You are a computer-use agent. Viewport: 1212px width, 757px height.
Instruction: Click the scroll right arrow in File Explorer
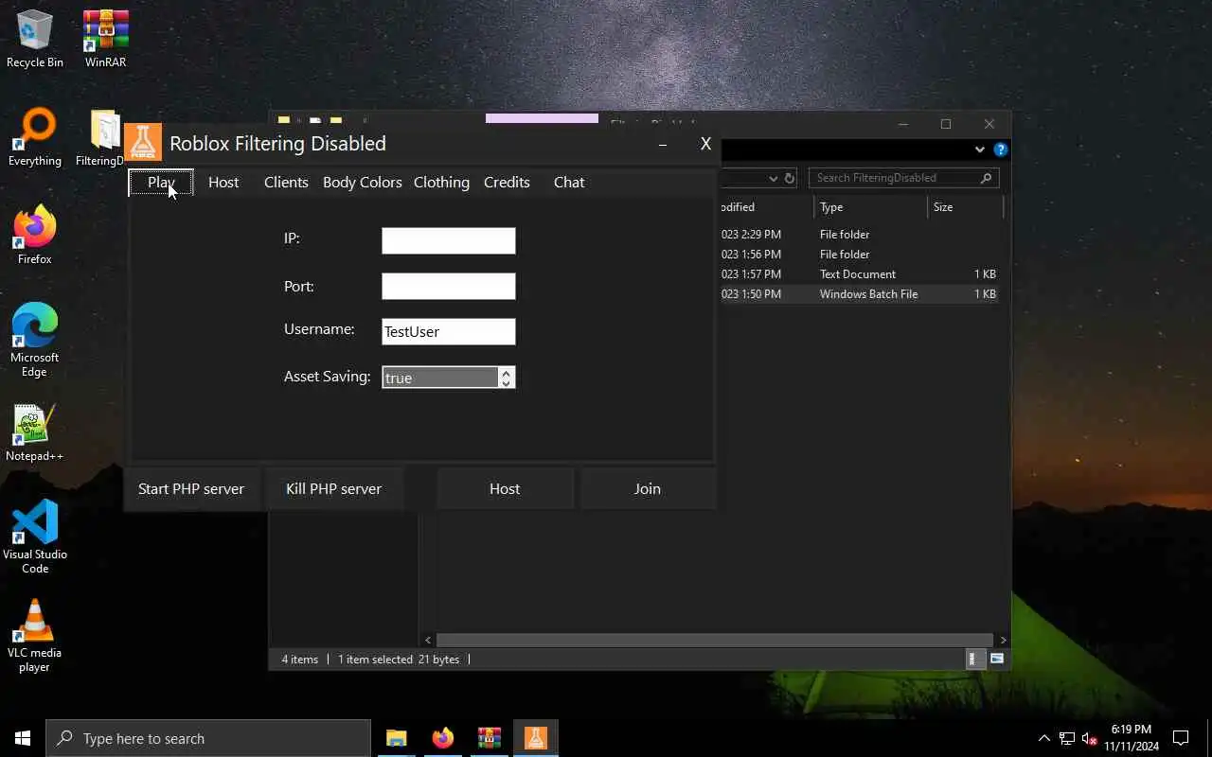[1003, 641]
